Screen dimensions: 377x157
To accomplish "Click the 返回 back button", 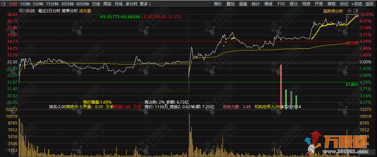I will coord(369,4).
